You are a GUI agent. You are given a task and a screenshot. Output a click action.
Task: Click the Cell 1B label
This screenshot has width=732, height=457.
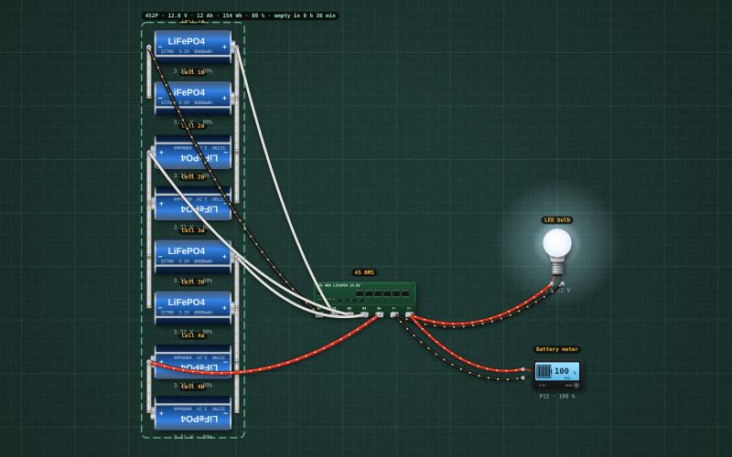(193, 72)
